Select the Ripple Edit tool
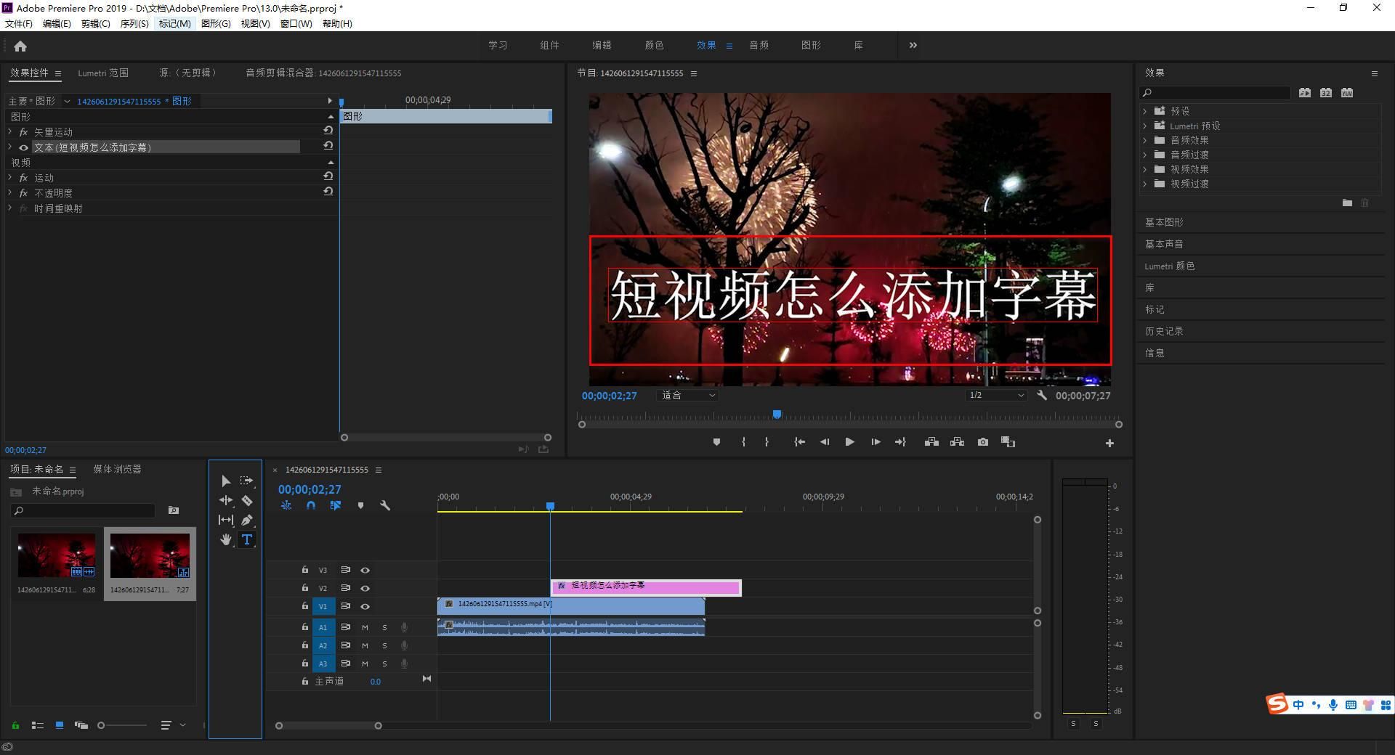The image size is (1395, 755). (x=226, y=500)
